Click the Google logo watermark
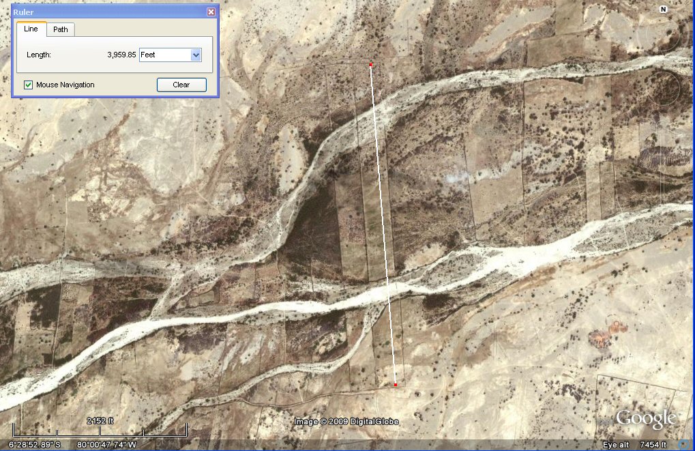Screen dimensions: 695x451 [645, 418]
